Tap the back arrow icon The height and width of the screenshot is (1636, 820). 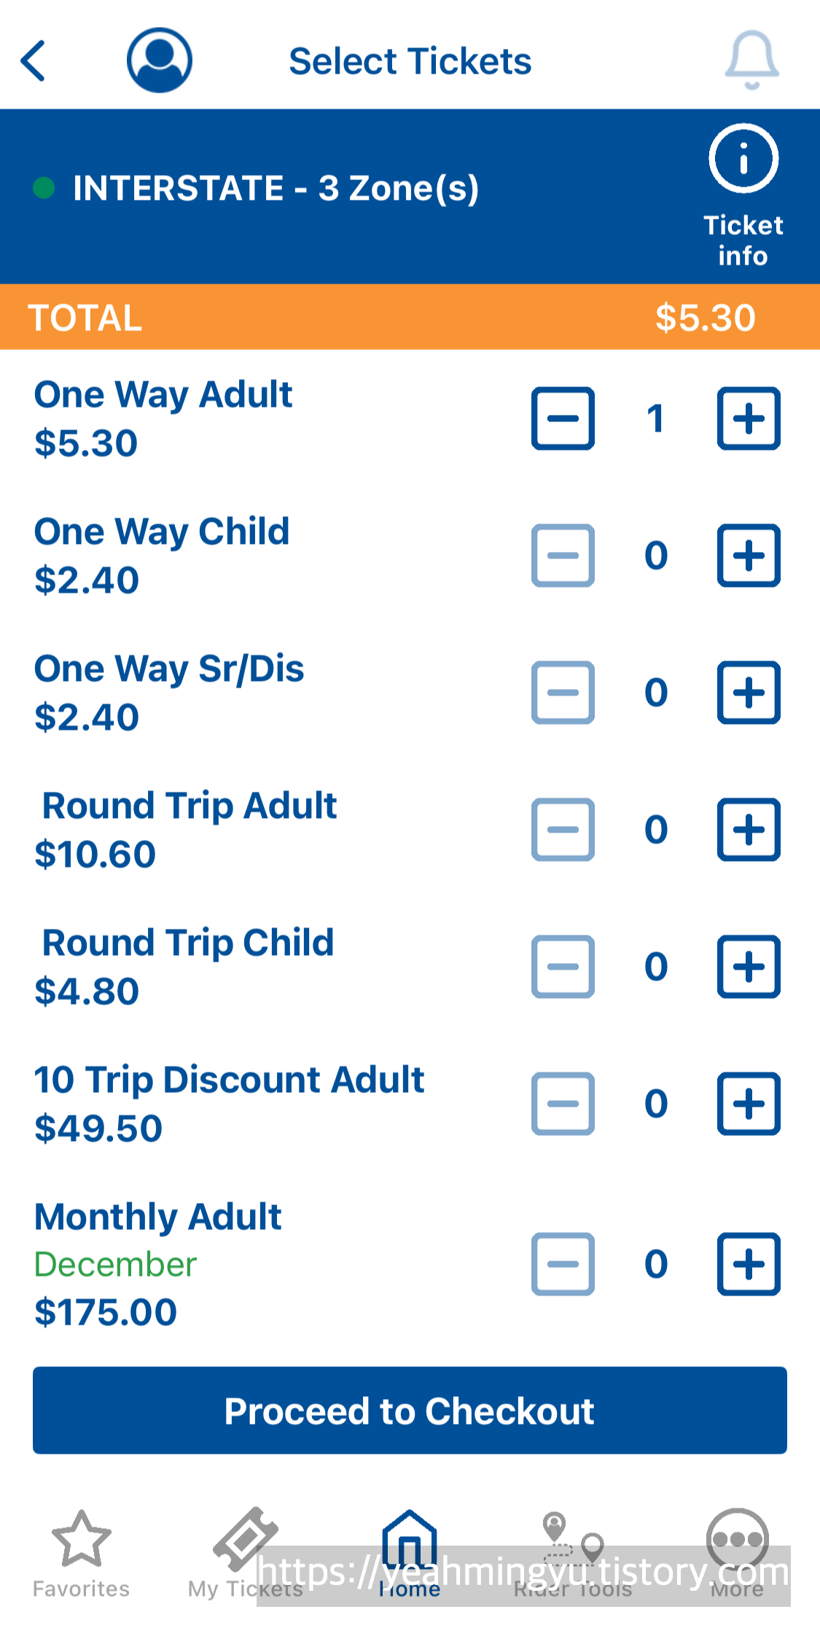click(x=34, y=61)
